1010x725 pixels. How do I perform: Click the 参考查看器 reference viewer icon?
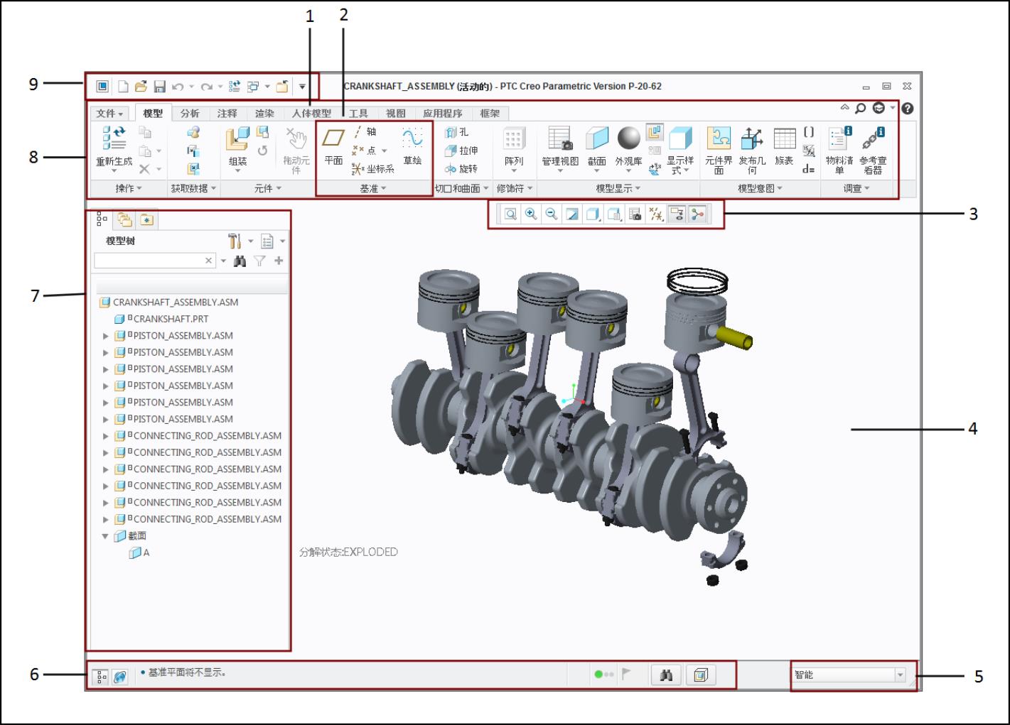872,139
